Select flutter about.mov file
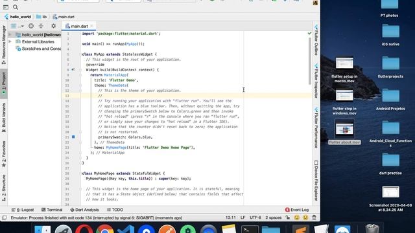The image size is (415, 233). click(344, 132)
